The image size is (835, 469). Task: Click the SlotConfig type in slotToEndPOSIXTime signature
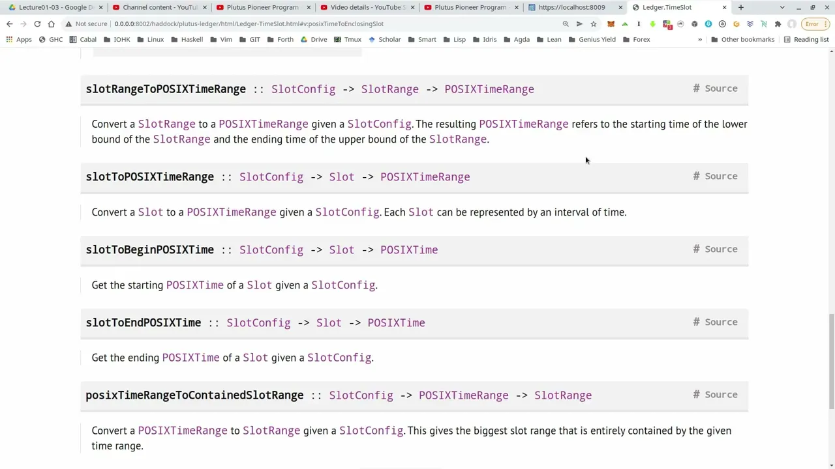click(258, 323)
